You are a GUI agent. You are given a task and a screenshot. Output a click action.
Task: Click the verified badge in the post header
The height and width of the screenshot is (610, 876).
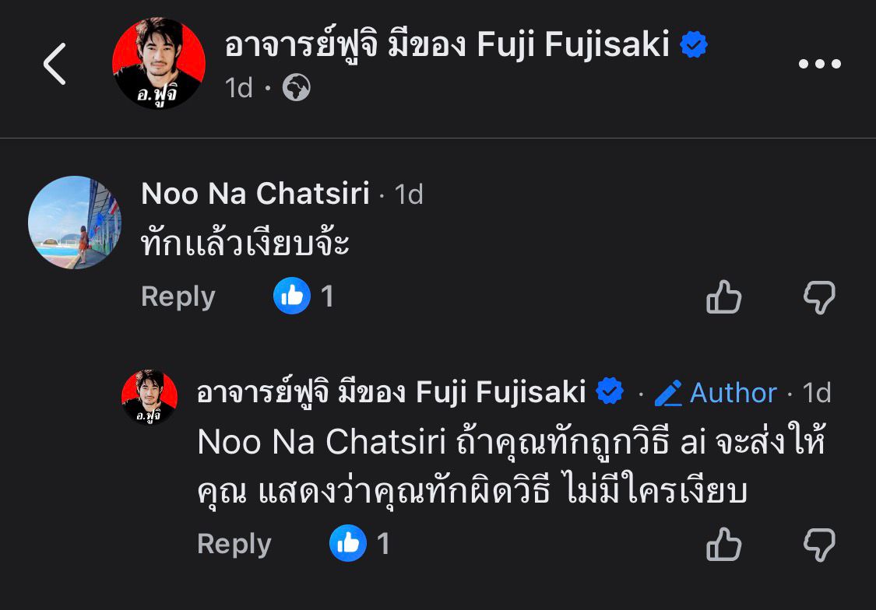pos(694,46)
